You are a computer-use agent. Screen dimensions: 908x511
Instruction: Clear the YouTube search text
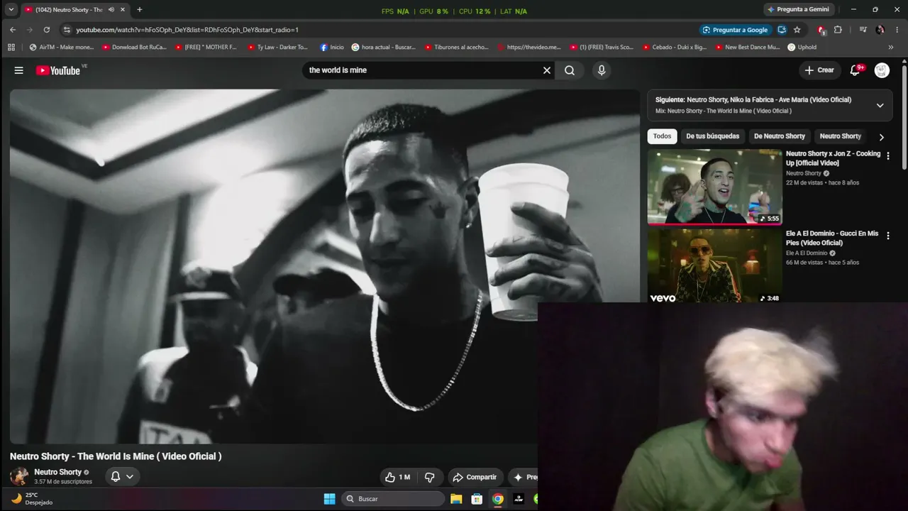pos(547,70)
